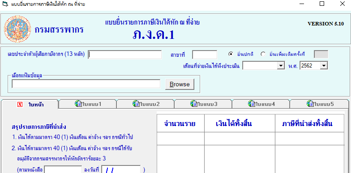Screen dimensions: 351x173
Task: Minimize the application window
Action: pos(301,4)
